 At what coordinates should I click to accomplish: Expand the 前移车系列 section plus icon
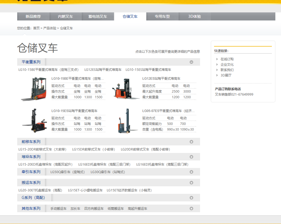[191, 142]
